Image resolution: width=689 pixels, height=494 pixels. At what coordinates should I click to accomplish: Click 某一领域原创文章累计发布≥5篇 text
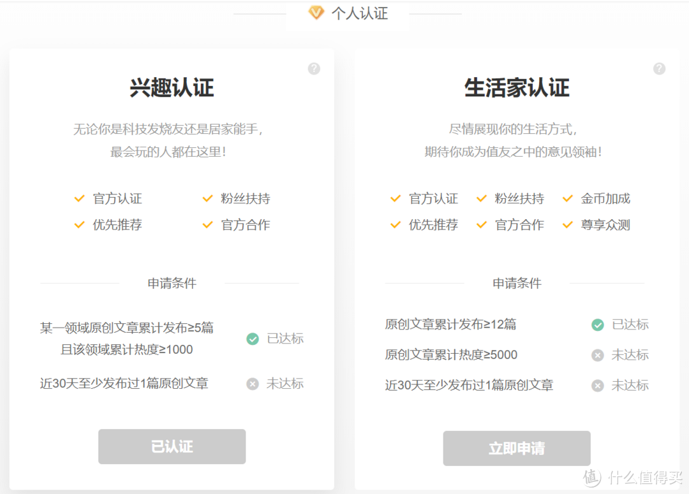(x=126, y=328)
